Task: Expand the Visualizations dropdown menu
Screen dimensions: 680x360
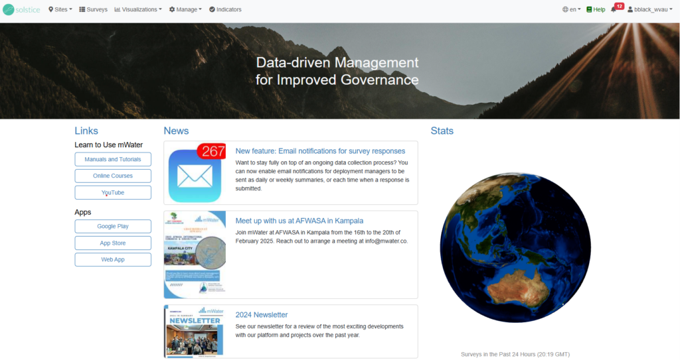Action: point(138,9)
